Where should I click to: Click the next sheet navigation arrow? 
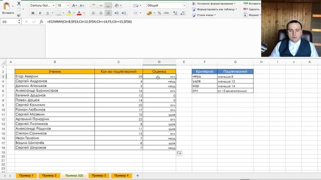pyautogui.click(x=10, y=175)
